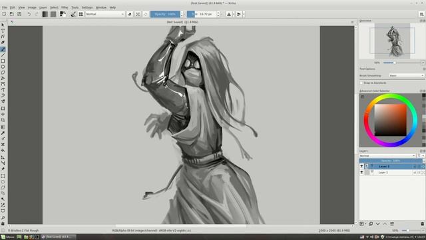Hide Layer 2 with eye icon
This screenshot has width=426, height=240.
click(x=361, y=166)
